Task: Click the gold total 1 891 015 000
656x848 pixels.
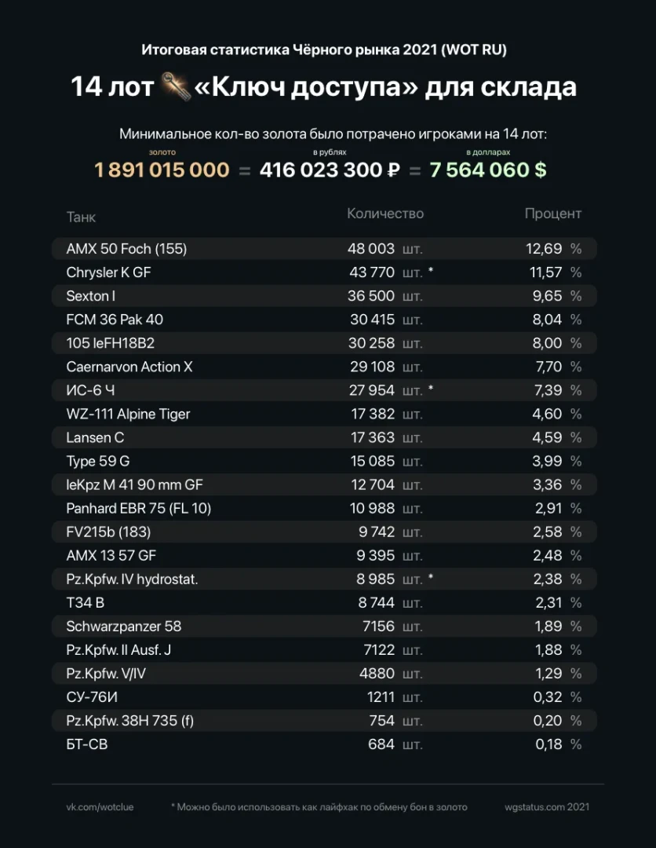Action: point(162,170)
